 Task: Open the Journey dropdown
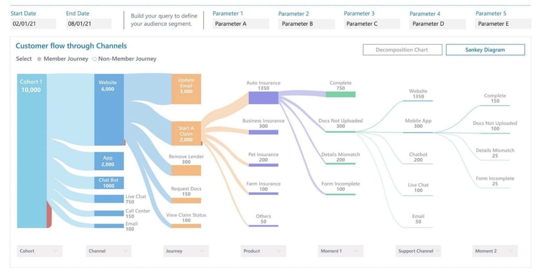[185, 251]
